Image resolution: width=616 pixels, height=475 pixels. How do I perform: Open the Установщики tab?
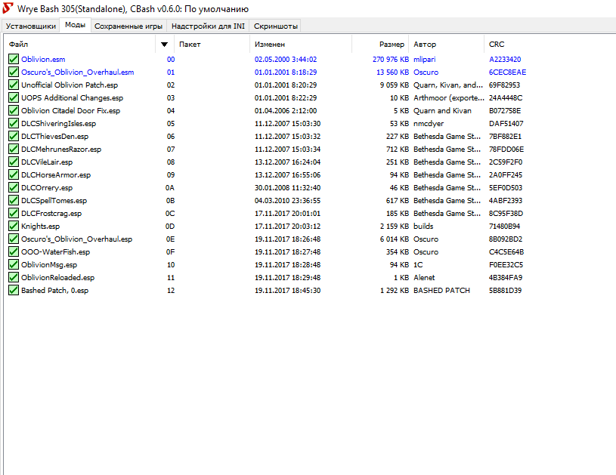(31, 26)
